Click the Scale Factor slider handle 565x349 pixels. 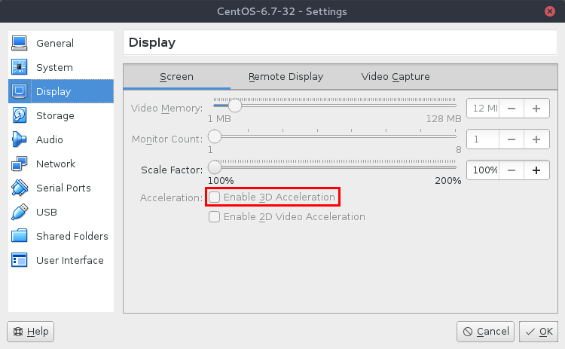[215, 167]
